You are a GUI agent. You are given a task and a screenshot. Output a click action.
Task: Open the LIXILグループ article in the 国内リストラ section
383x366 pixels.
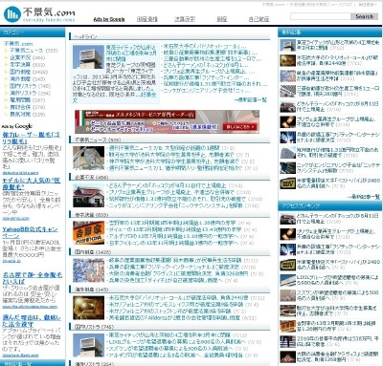pyautogui.click(x=177, y=342)
